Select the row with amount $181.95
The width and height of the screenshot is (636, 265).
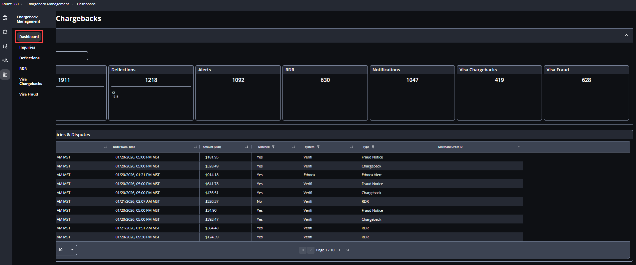coord(289,157)
